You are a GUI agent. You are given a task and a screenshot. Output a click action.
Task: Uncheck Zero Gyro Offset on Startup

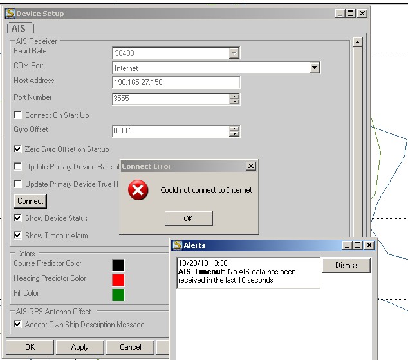click(x=18, y=149)
